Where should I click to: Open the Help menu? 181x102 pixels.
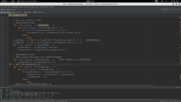[x=52, y=7]
